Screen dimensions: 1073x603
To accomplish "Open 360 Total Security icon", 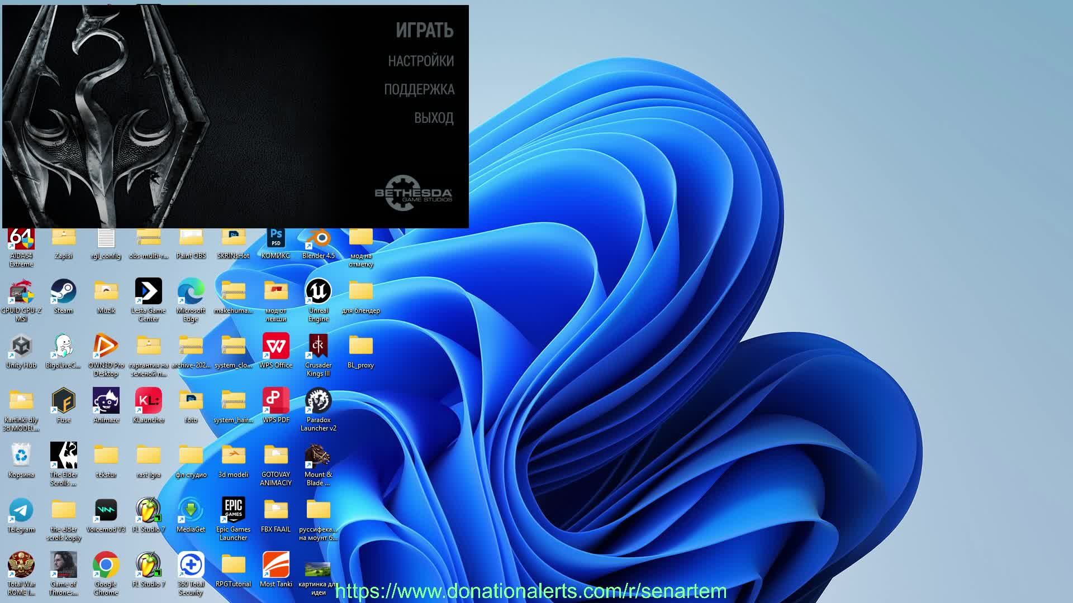I will click(x=191, y=574).
